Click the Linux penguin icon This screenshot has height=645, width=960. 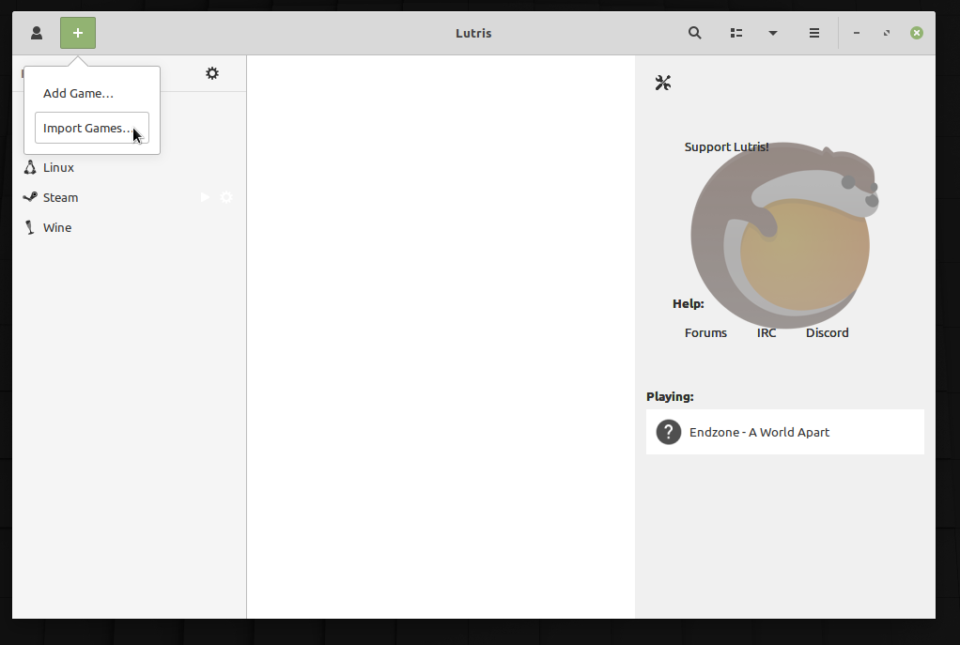click(x=30, y=167)
